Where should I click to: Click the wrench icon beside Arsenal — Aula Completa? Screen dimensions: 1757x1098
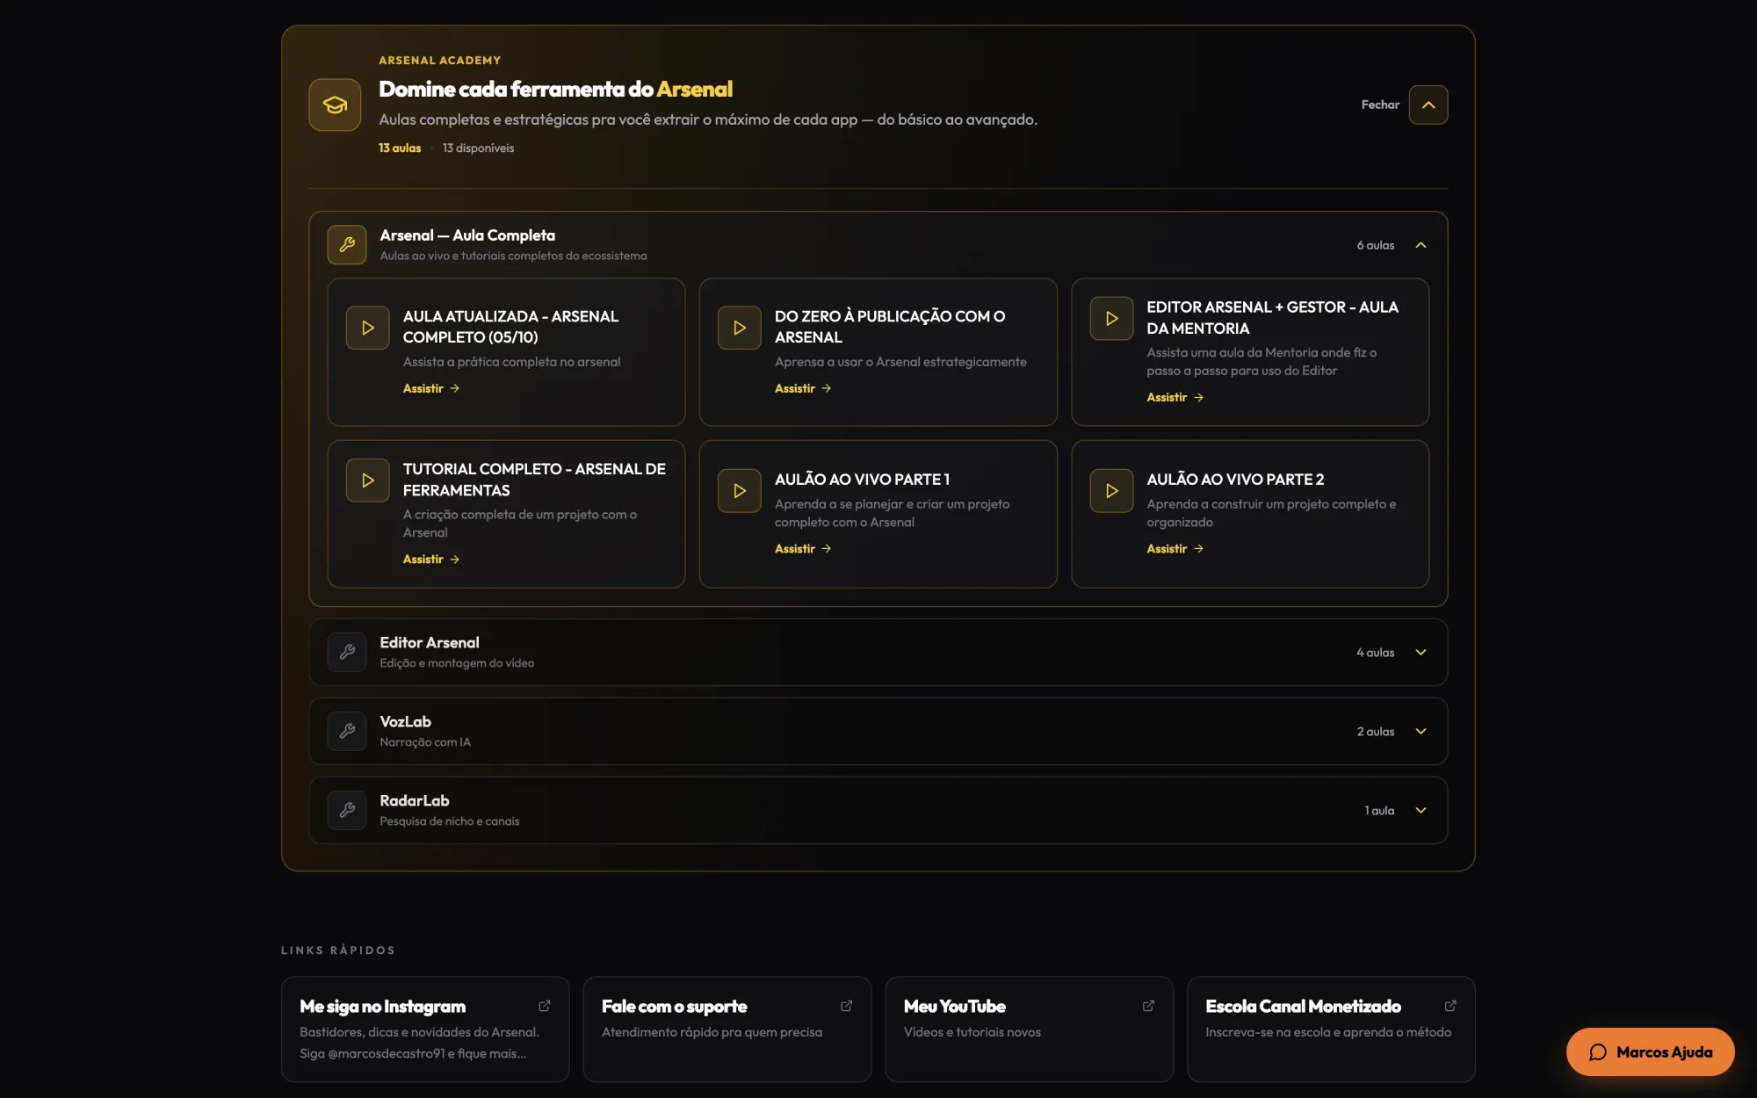pyautogui.click(x=347, y=245)
